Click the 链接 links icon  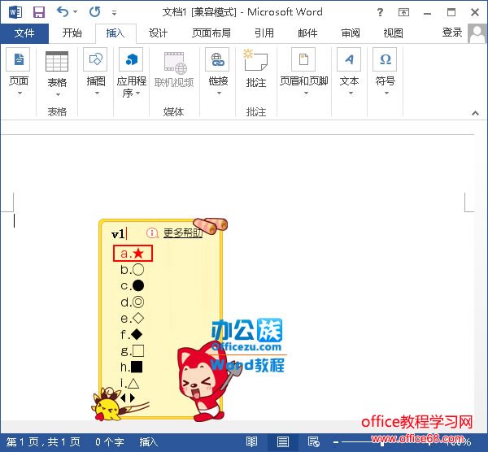[217, 59]
